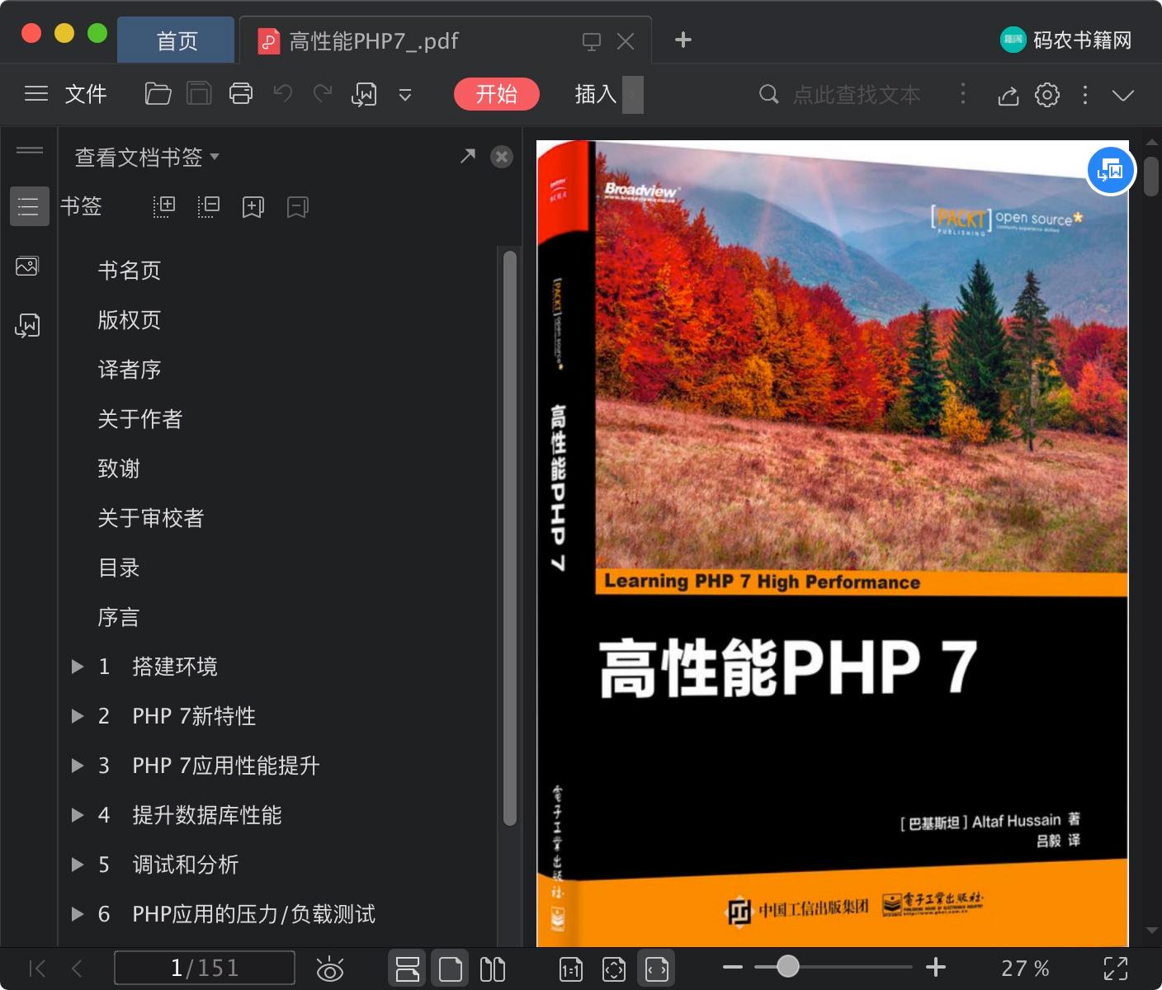Enter fullscreen mode icon
This screenshot has height=990, width=1162.
coord(1116,969)
